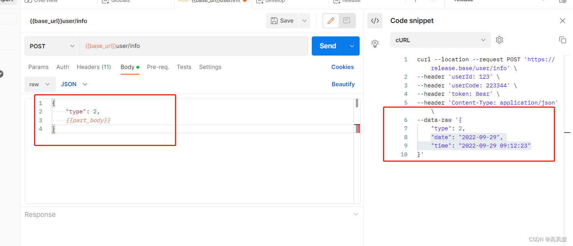Open the cURL language dropdown
The width and height of the screenshot is (573, 246).
point(440,40)
